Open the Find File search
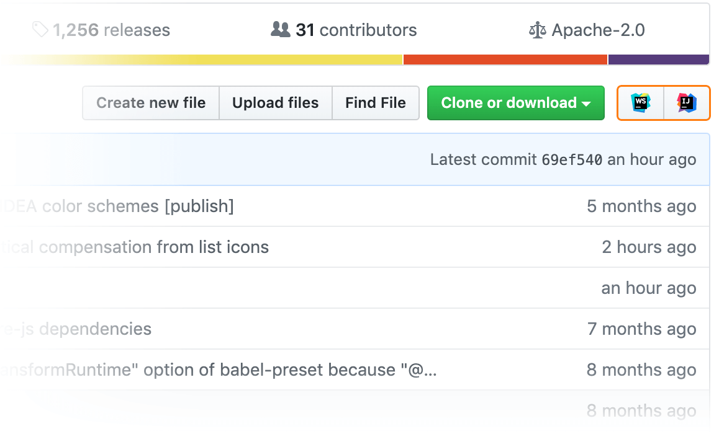719x434 pixels. coord(376,103)
